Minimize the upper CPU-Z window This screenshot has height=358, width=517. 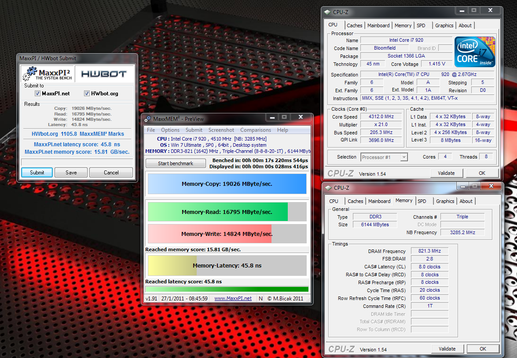[x=462, y=11]
